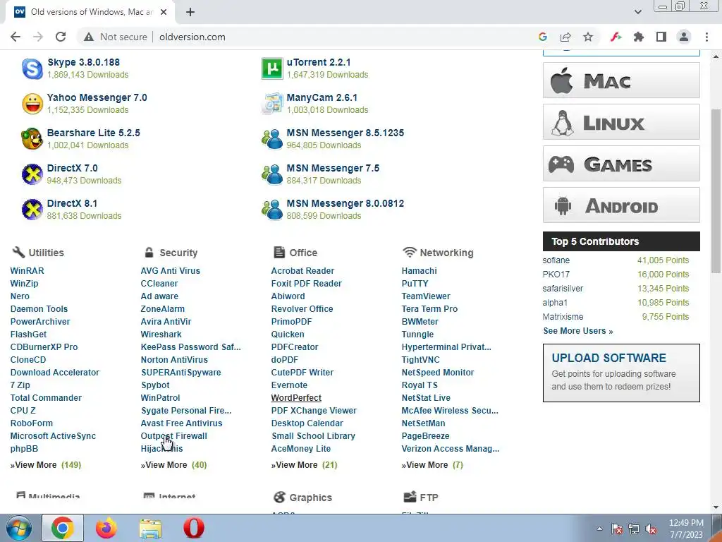Image resolution: width=722 pixels, height=542 pixels.
Task: Open the Skype 3.8.0.188 link
Action: click(83, 62)
